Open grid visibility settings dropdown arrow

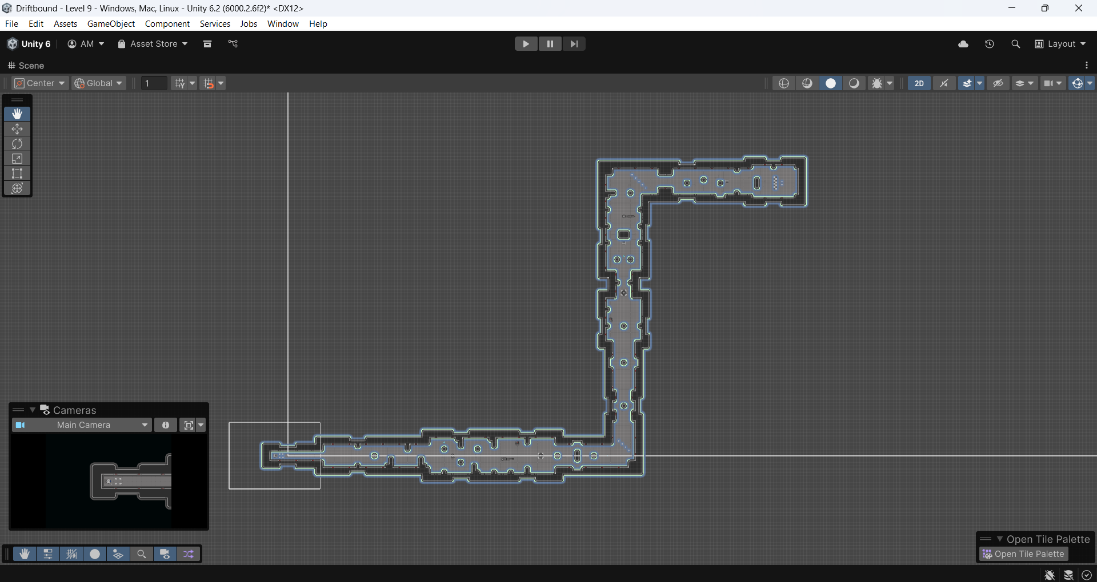(x=193, y=83)
